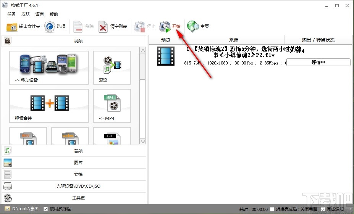Click the 停止 stop conversion icon
This screenshot has width=354, height=214.
point(139,27)
